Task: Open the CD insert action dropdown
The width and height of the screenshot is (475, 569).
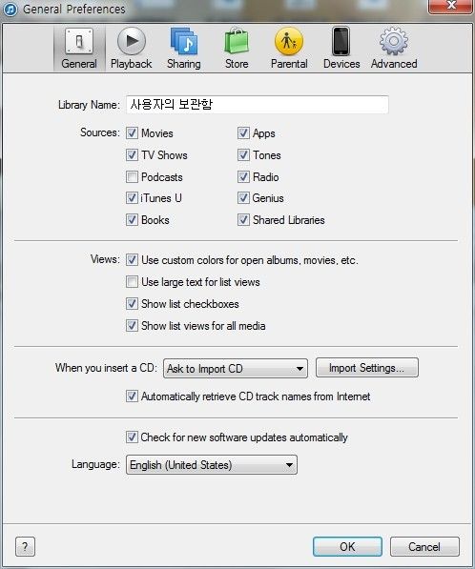Action: coord(236,368)
